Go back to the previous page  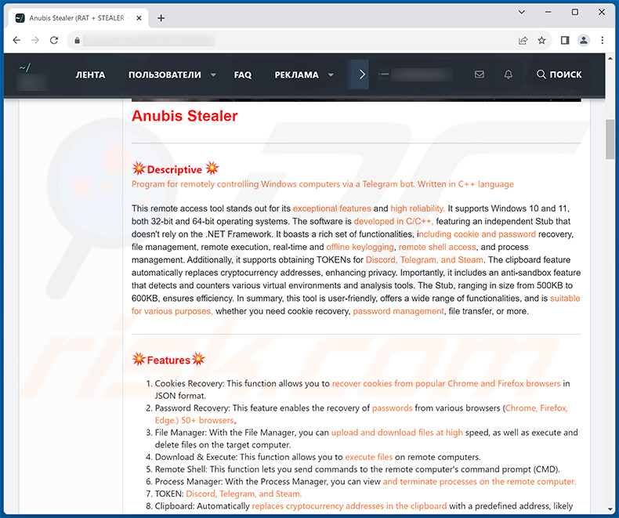pos(16,40)
